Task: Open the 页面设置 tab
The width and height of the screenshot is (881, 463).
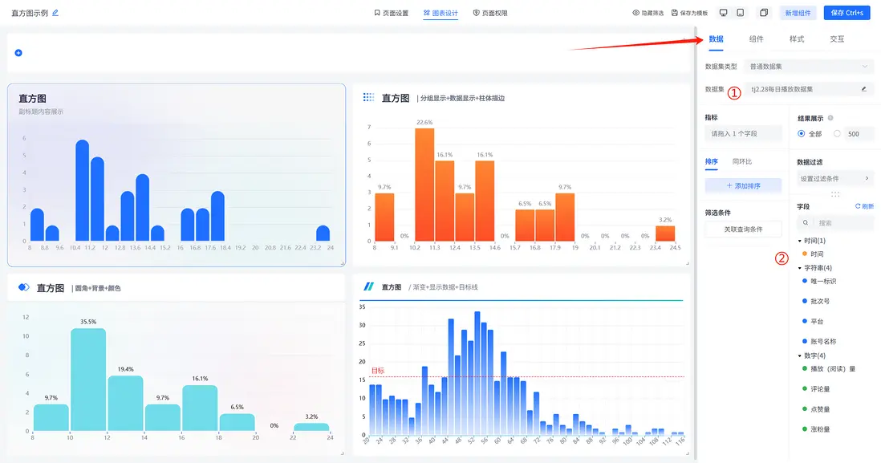Action: tap(392, 13)
